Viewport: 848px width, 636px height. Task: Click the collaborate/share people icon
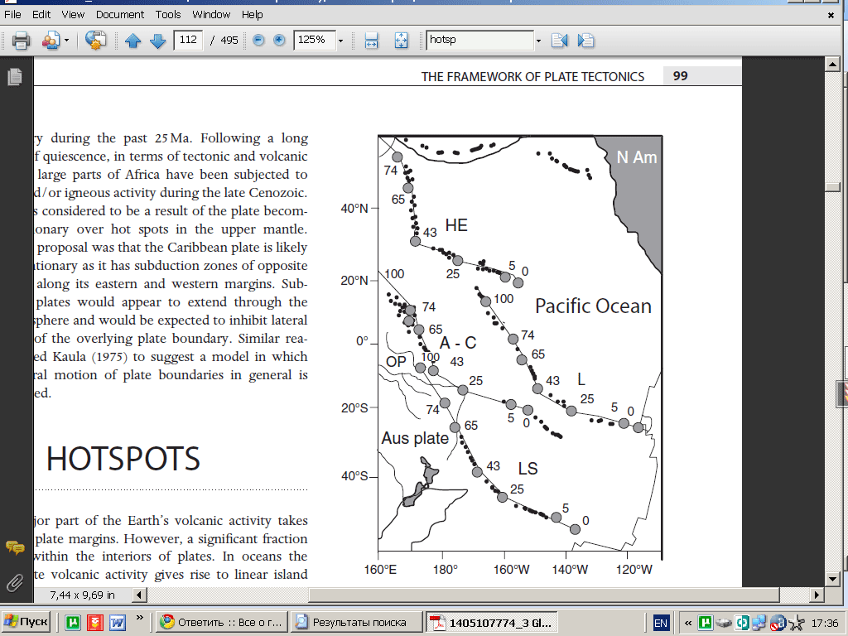(x=51, y=40)
